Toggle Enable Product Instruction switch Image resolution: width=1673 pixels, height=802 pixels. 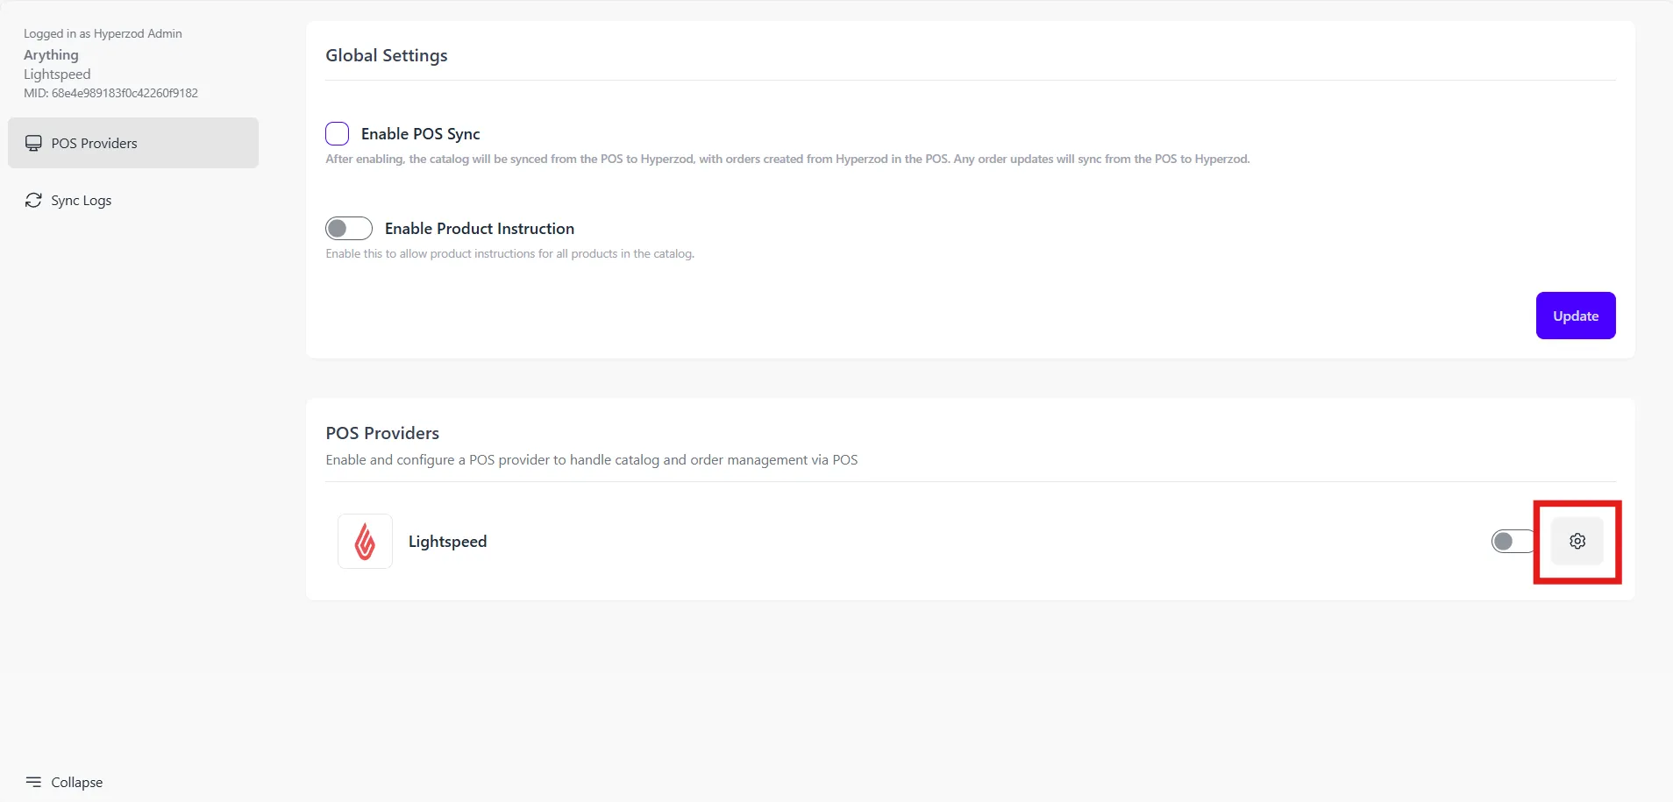point(349,229)
